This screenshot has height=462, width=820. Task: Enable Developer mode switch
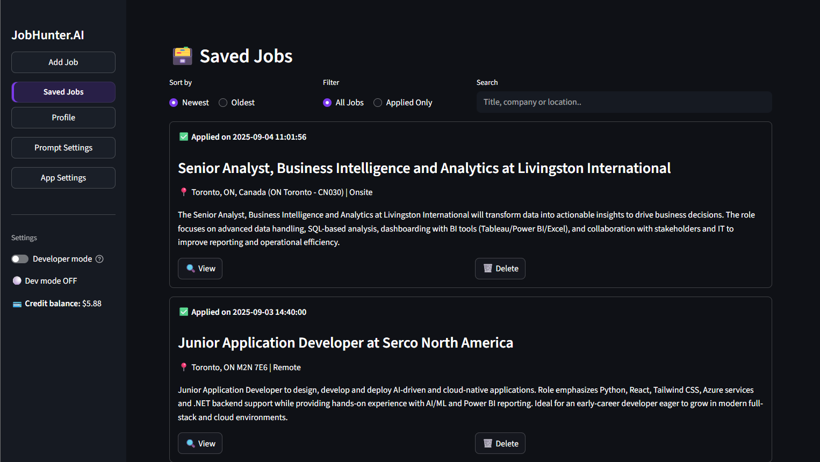20,258
